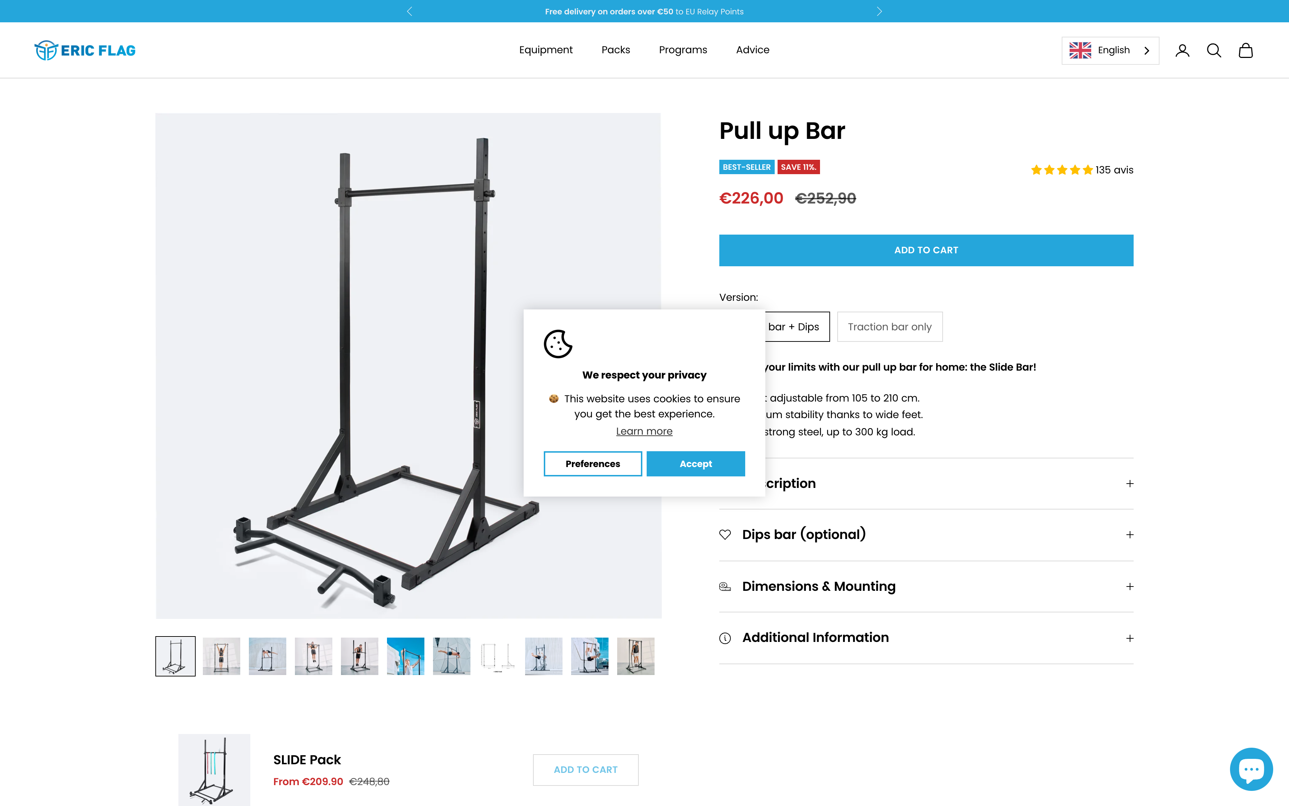Open the shopping cart icon
The image size is (1289, 806).
click(x=1246, y=50)
